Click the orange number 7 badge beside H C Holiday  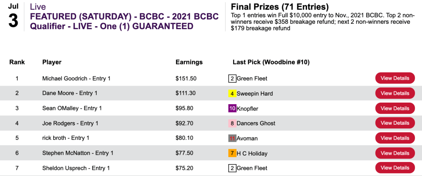pyautogui.click(x=232, y=153)
